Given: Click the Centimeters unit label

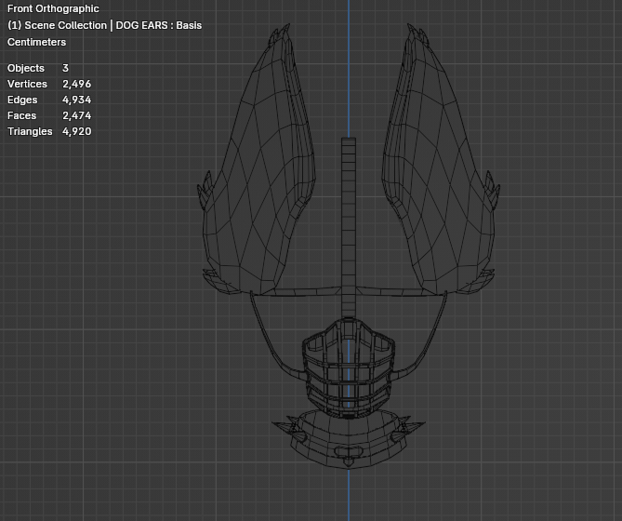Looking at the screenshot, I should point(36,42).
